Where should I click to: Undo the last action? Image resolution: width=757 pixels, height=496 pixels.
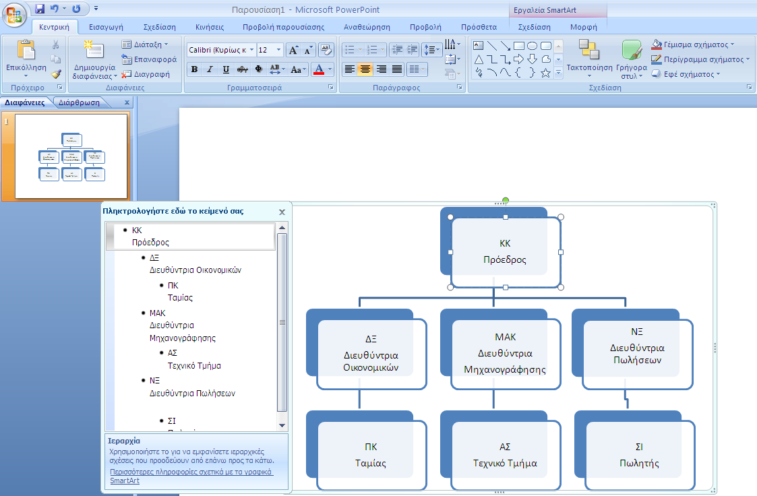tap(54, 9)
